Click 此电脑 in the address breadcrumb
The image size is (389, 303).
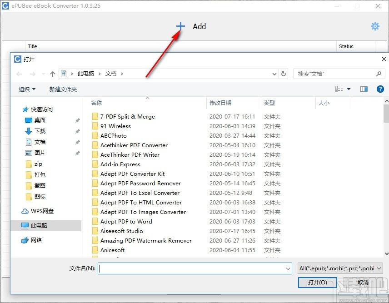86,74
